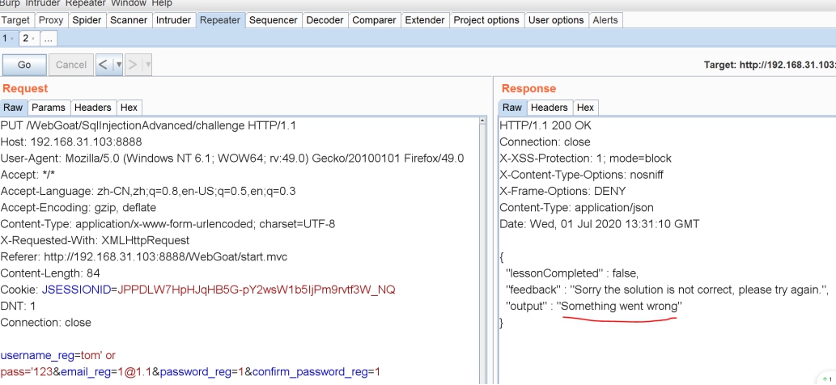Open the Help menu

click(x=162, y=3)
